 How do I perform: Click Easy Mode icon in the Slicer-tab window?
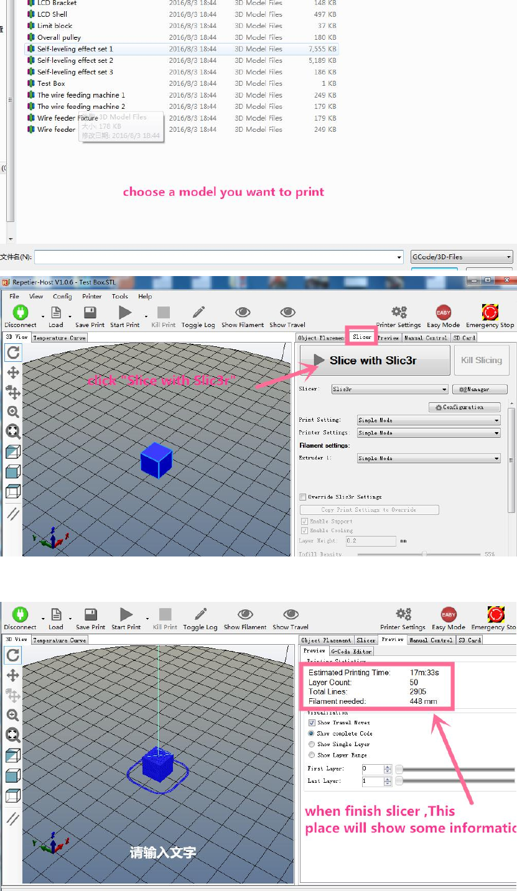click(444, 312)
